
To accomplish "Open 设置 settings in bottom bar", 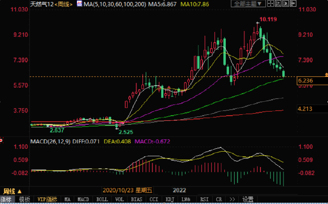I will point(248,199).
